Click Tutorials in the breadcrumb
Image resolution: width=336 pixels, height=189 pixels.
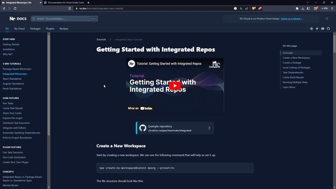(x=101, y=39)
